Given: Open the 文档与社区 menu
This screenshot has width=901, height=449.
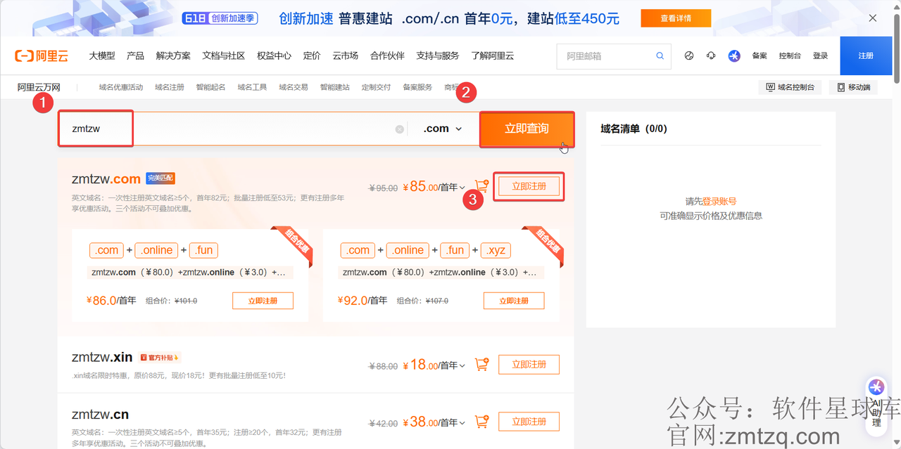Looking at the screenshot, I should click(224, 56).
